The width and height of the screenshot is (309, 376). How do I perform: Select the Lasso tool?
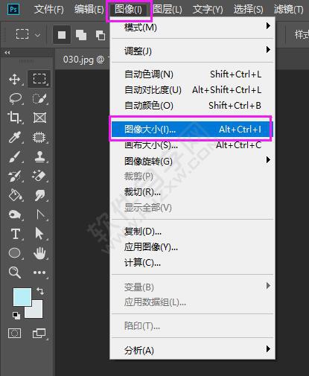click(x=15, y=98)
